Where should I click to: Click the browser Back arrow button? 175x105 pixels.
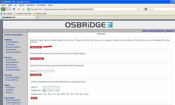coord(3,9)
